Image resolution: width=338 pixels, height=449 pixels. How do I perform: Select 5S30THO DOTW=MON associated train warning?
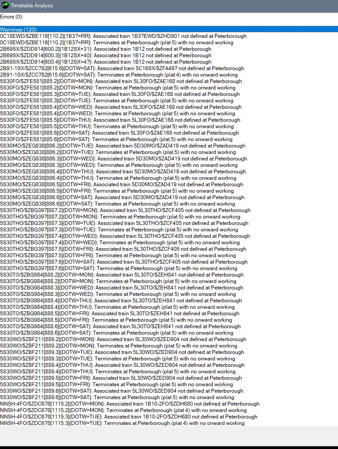click(125, 210)
